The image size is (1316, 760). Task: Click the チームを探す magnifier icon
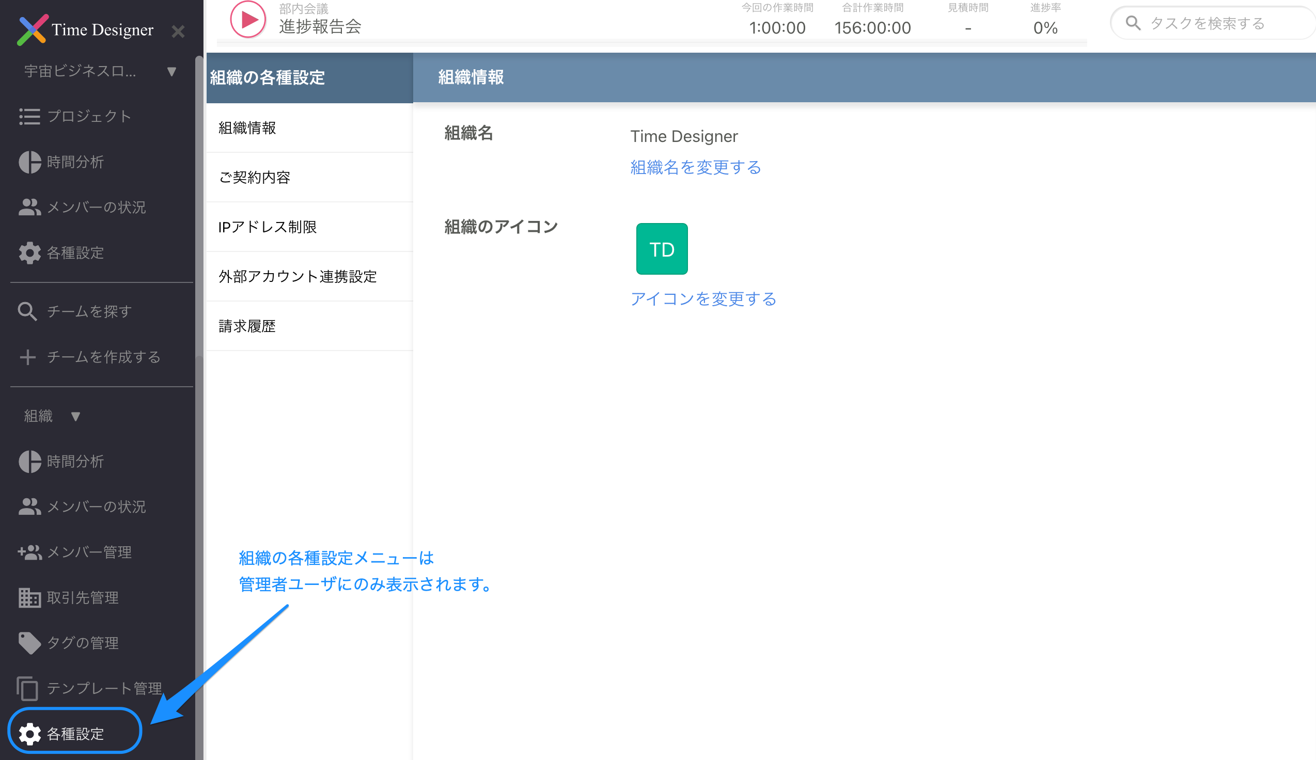[x=27, y=312]
